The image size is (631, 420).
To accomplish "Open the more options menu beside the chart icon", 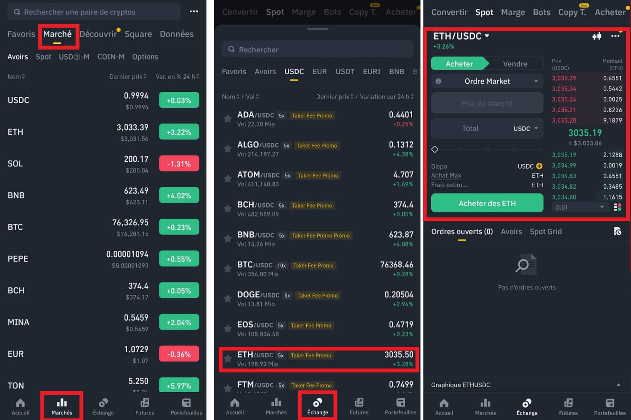I will click(615, 36).
